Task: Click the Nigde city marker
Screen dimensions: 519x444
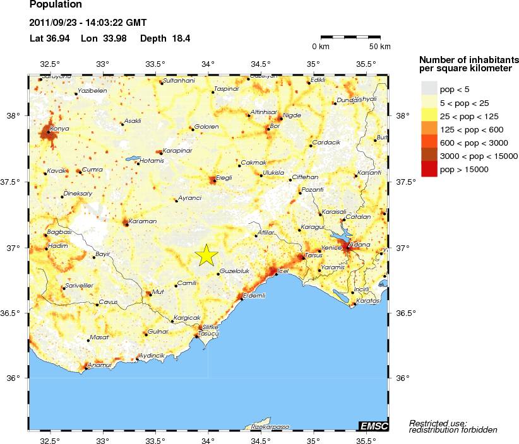Action: click(282, 118)
